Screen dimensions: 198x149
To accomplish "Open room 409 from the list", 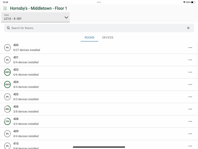I will click(99, 134).
